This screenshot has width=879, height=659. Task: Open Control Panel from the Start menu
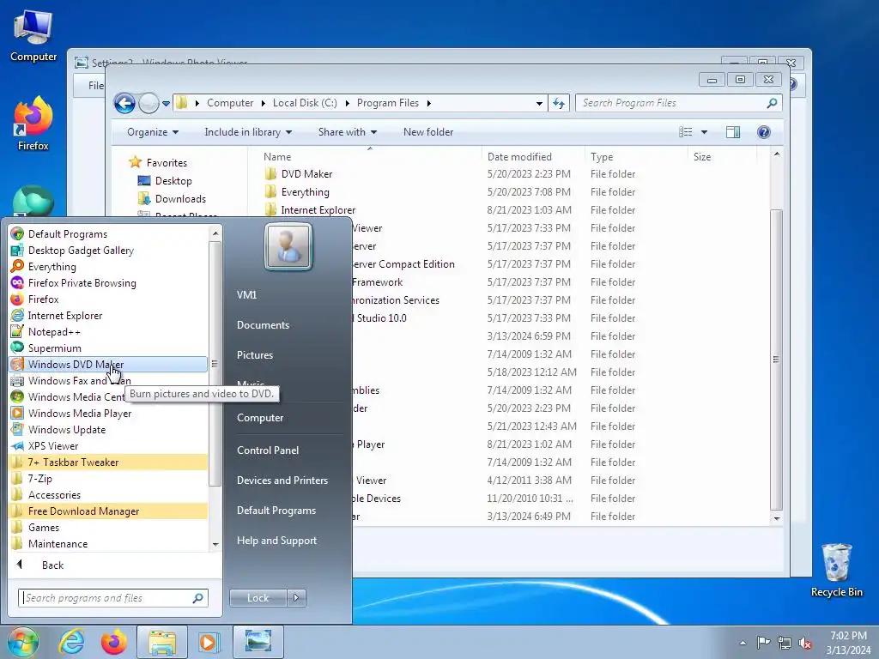click(268, 450)
